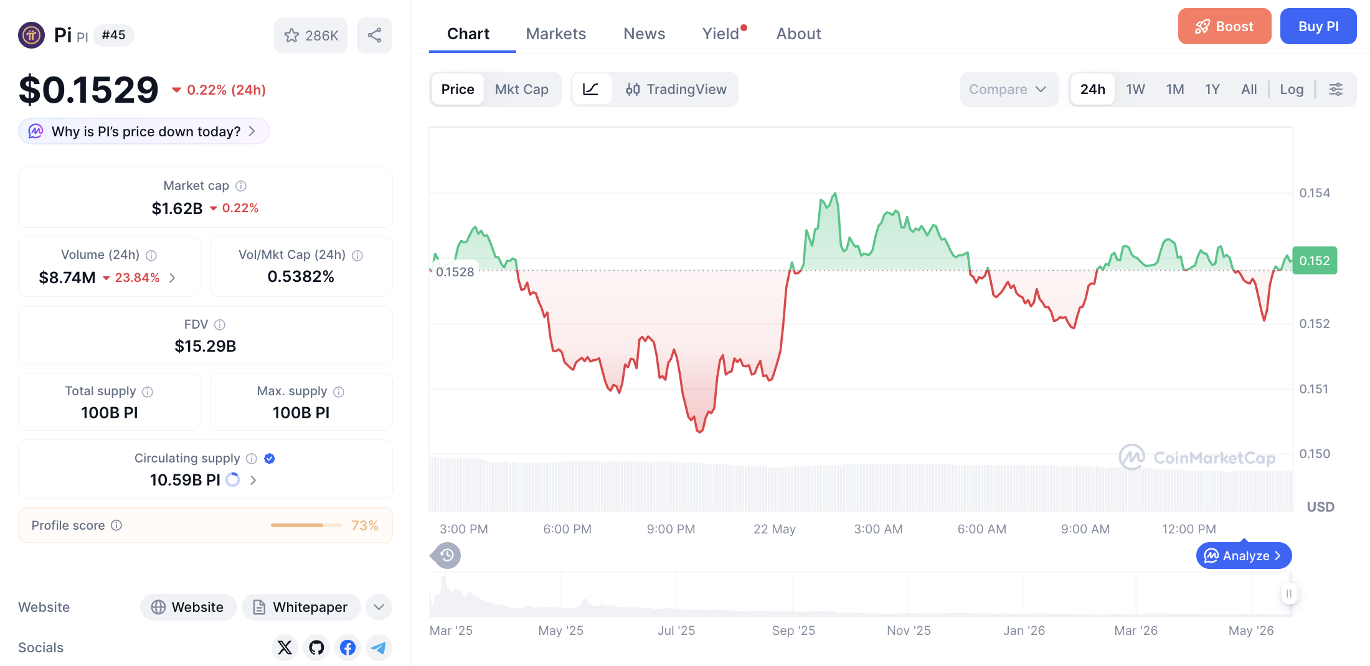
Task: Add Pi to watchlist with star button
Action: click(311, 35)
